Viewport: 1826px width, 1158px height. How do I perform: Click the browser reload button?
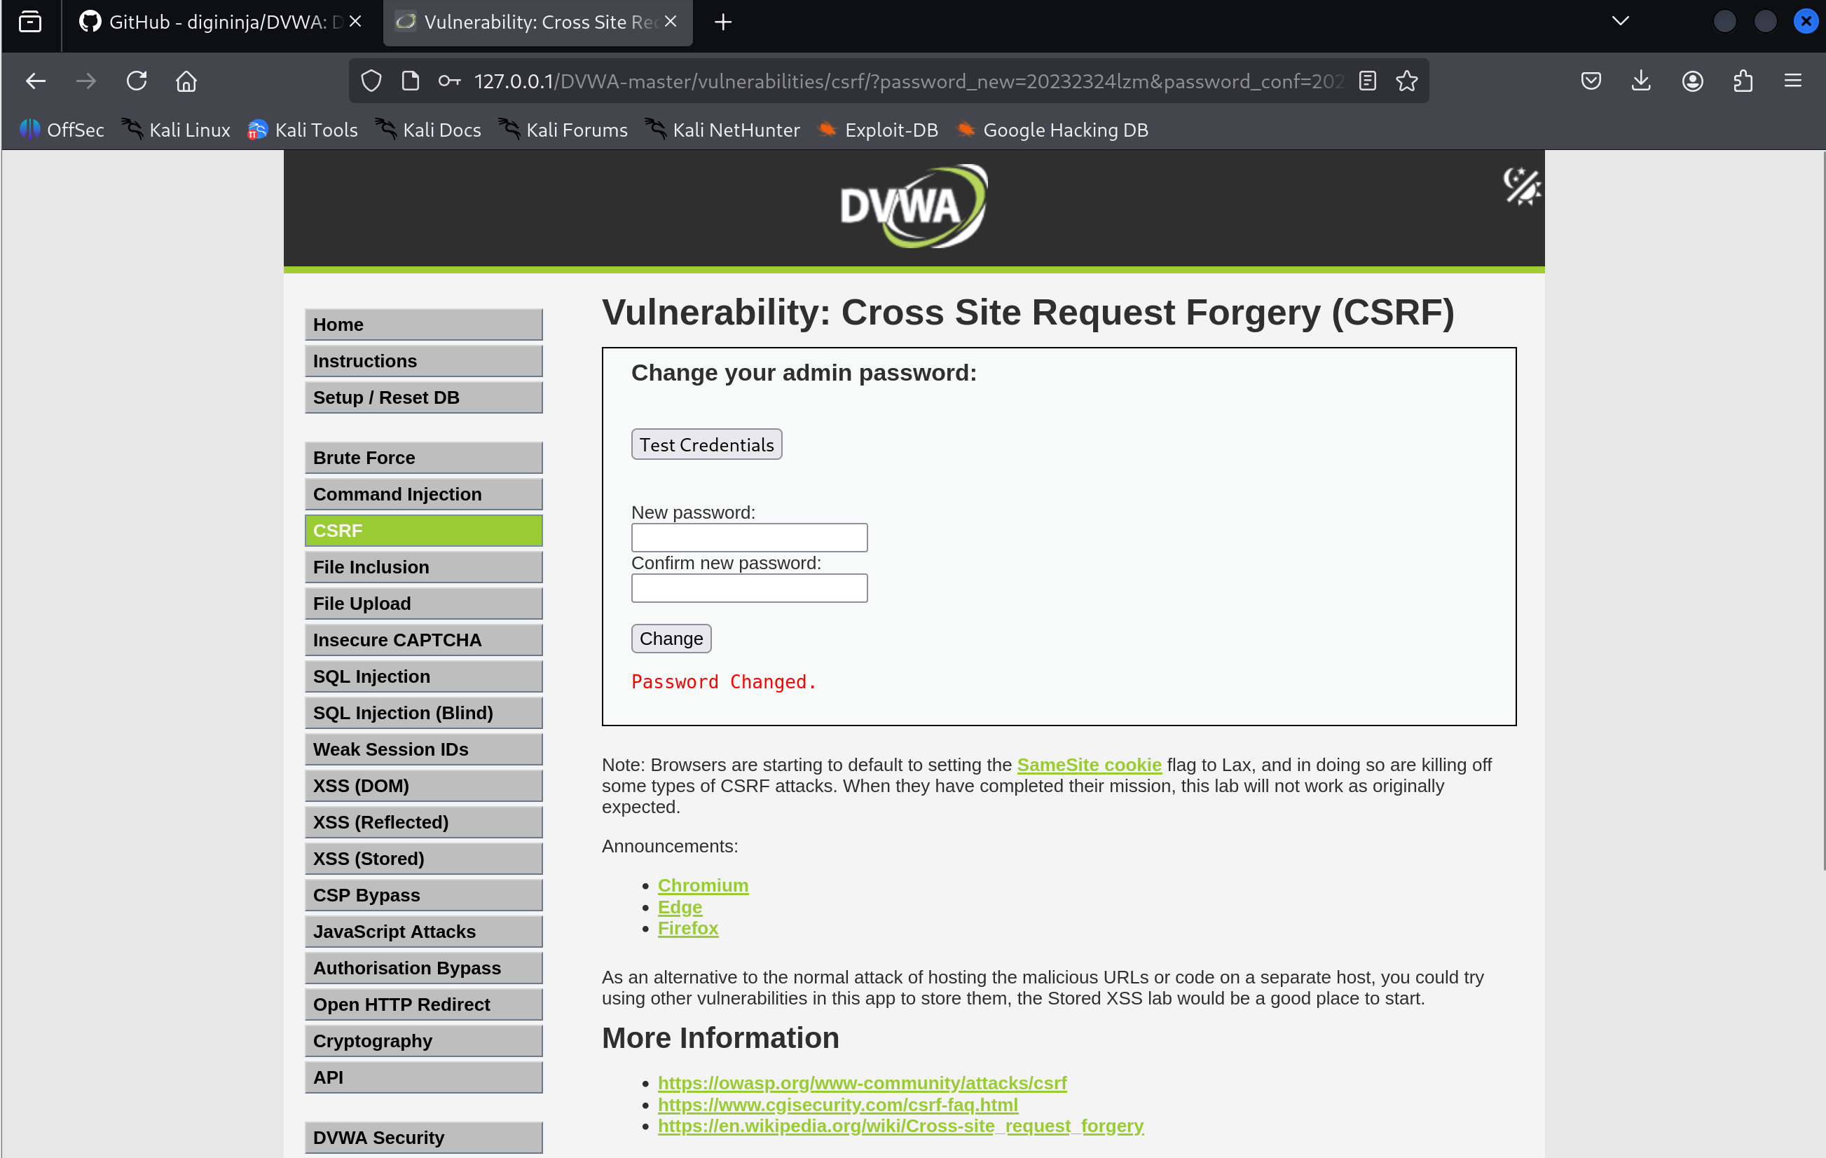(137, 81)
